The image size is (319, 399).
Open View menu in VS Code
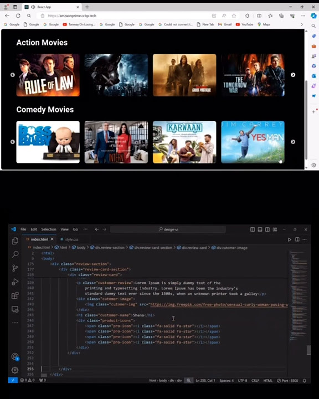[x=64, y=229]
